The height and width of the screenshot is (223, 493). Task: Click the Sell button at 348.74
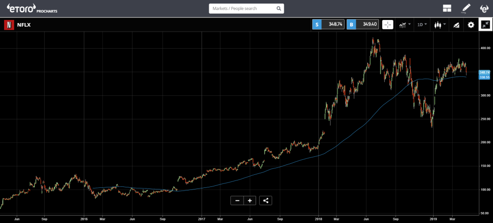[328, 25]
